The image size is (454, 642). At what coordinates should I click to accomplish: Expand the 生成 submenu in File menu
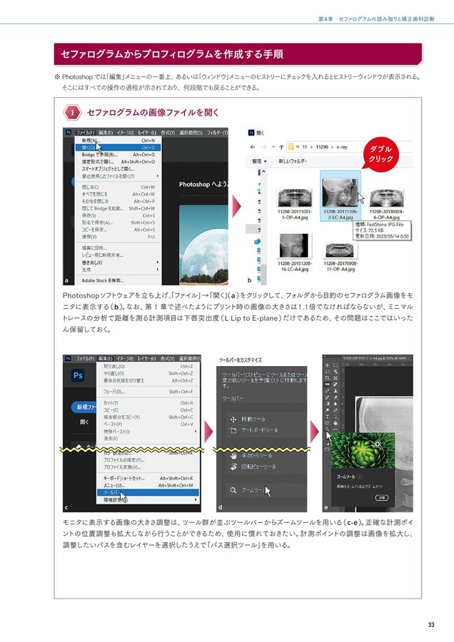click(x=118, y=270)
